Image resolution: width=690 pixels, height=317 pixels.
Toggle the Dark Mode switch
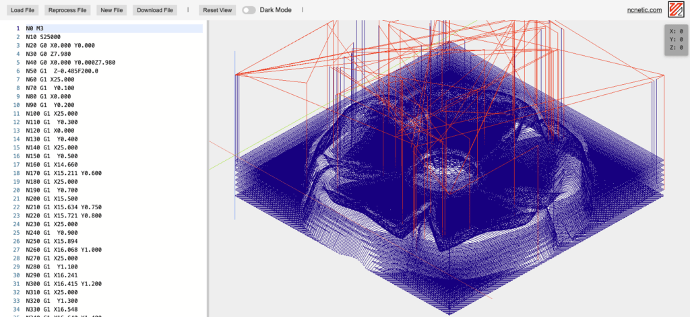(249, 10)
